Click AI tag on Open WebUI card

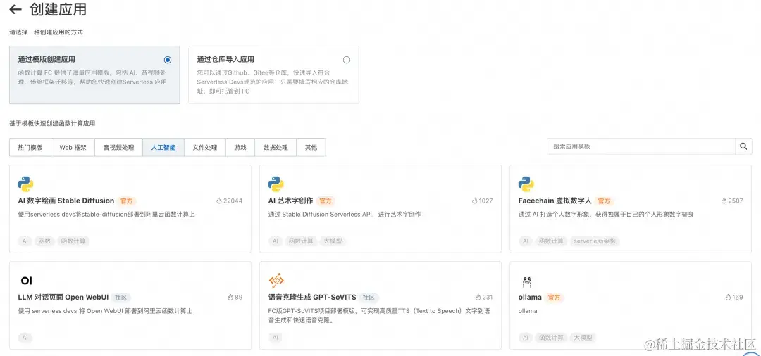(x=25, y=338)
